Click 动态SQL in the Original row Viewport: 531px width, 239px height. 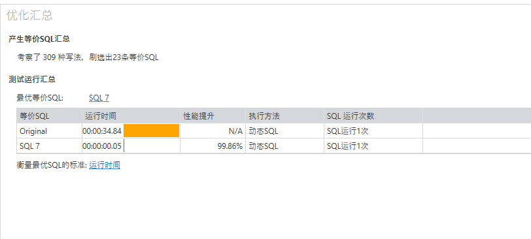point(264,131)
